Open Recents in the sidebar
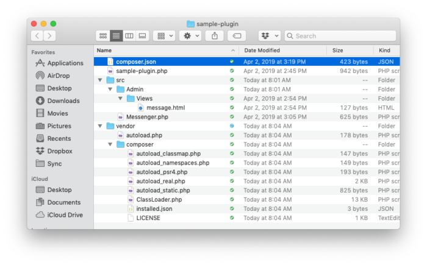427x265 pixels. tap(54, 138)
